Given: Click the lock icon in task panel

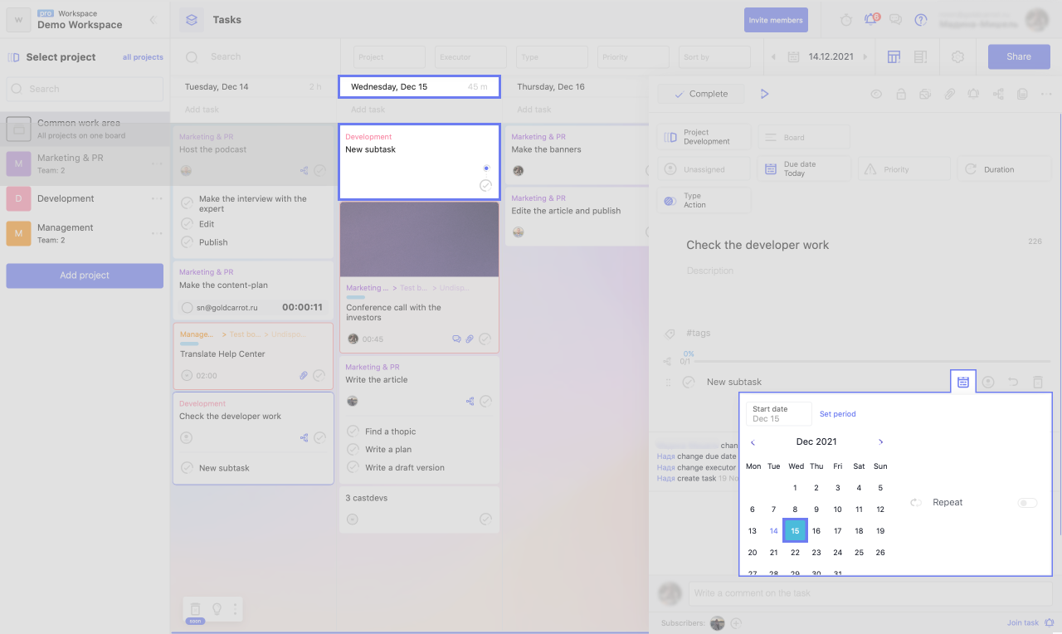Looking at the screenshot, I should [x=900, y=95].
